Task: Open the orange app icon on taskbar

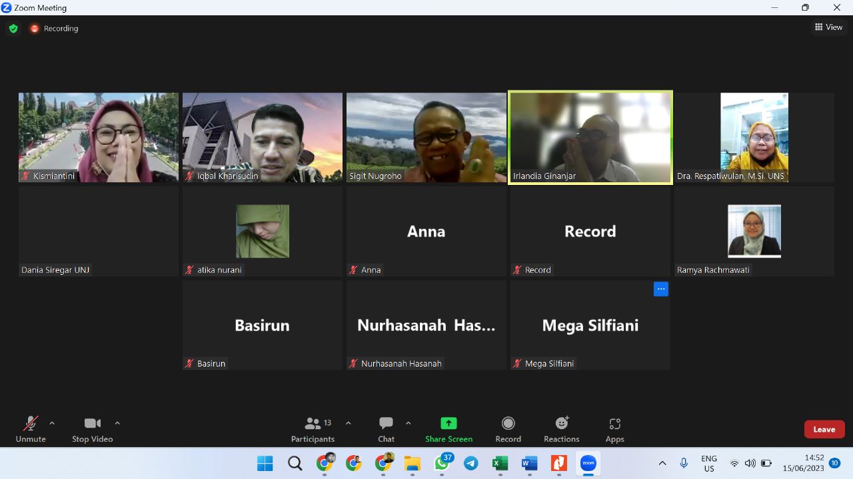Action: click(559, 464)
